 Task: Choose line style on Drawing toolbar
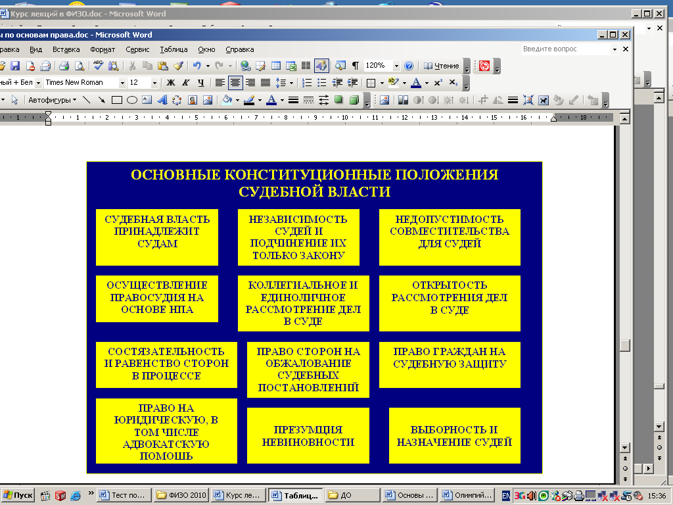pyautogui.click(x=294, y=100)
